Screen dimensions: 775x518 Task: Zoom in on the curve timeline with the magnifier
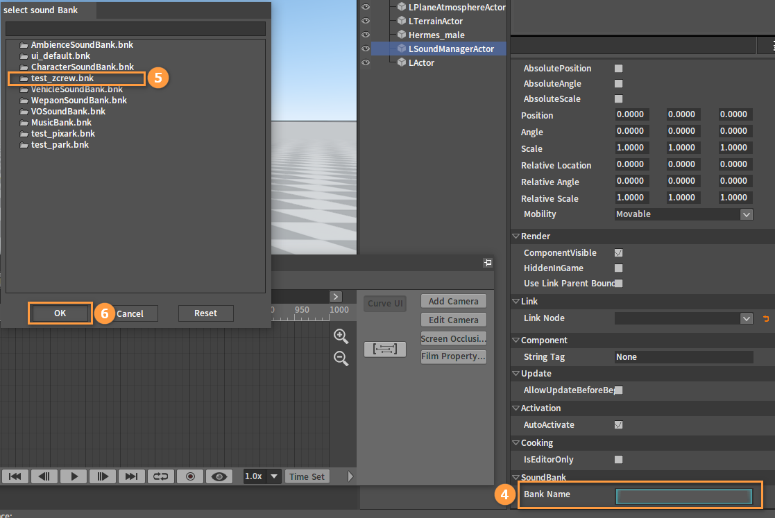[341, 336]
